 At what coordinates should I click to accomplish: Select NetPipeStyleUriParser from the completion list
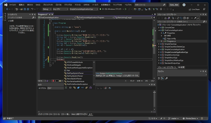(x=76, y=73)
